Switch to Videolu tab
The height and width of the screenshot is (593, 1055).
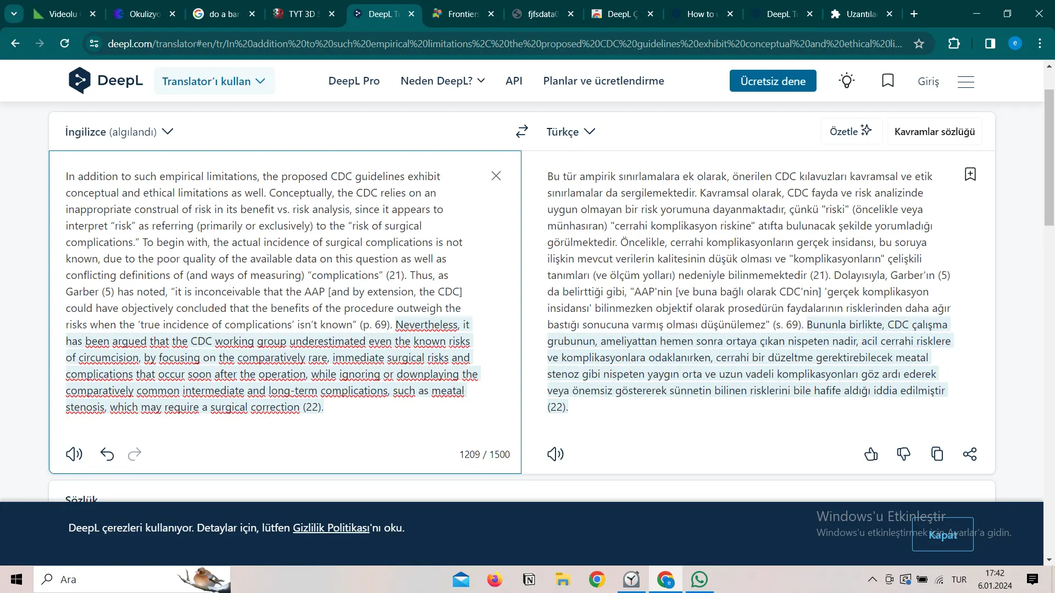click(63, 14)
